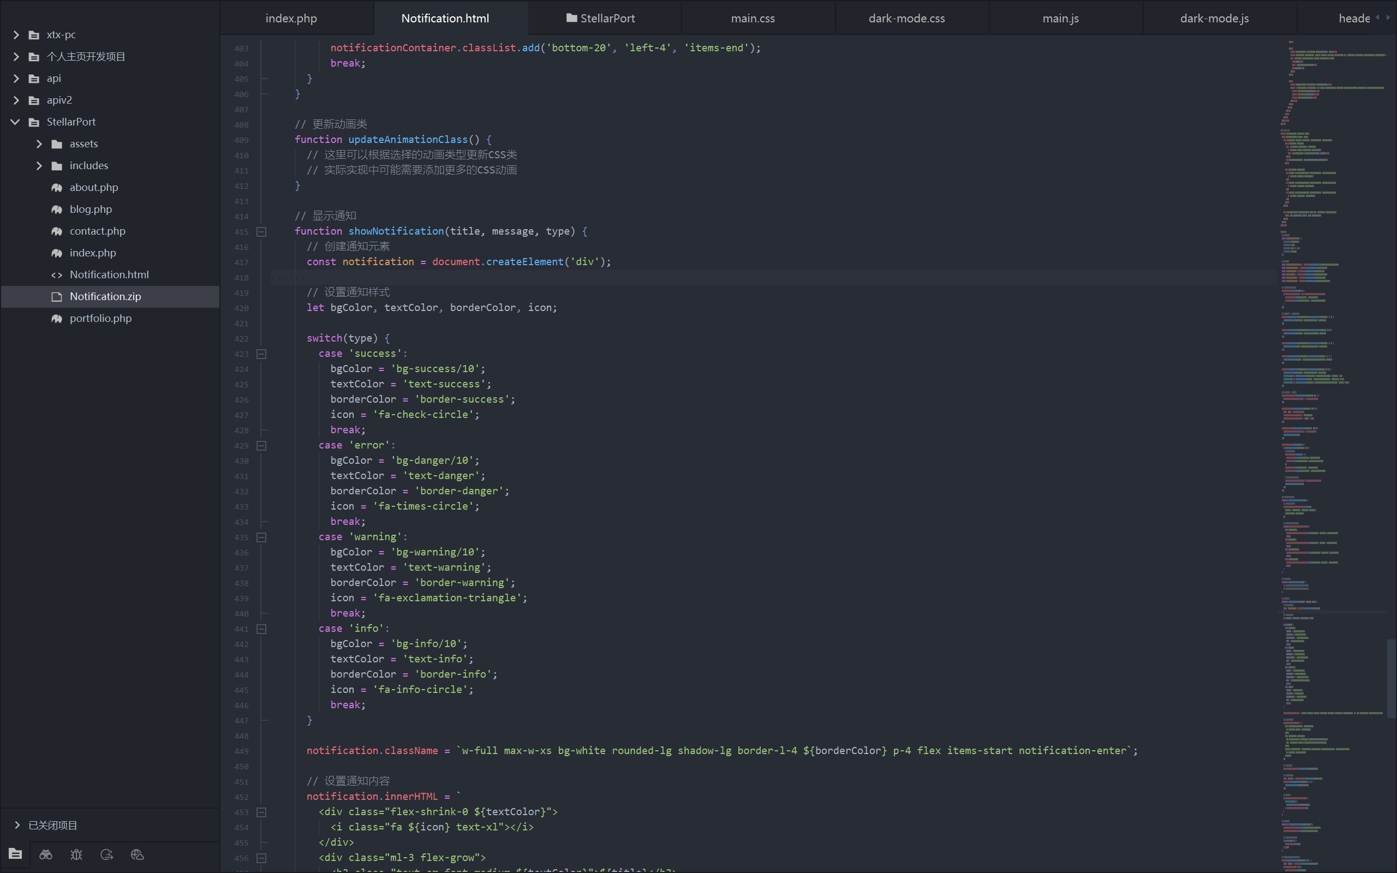This screenshot has height=873, width=1397.
Task: Collapse the StellarPort project
Action: tap(16, 122)
